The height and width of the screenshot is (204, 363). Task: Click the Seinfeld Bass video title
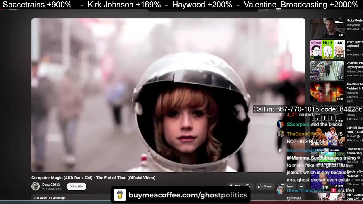[354, 130]
